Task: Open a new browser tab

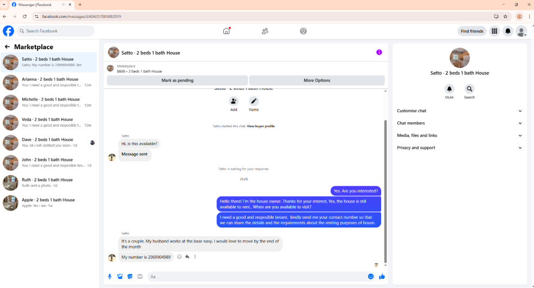Action: click(80, 5)
